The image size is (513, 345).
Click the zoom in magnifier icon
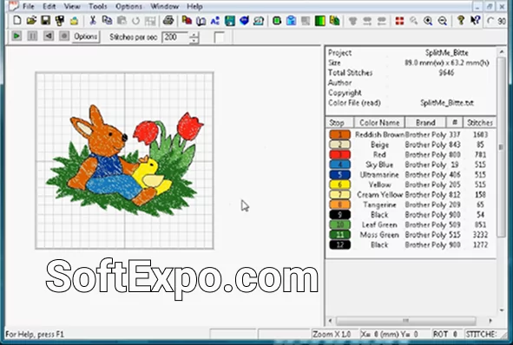pos(428,21)
